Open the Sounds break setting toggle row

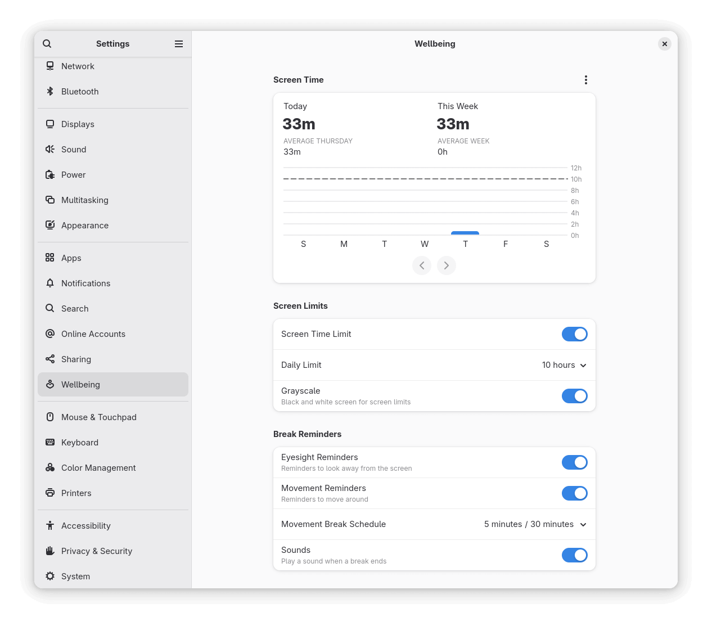click(x=574, y=555)
